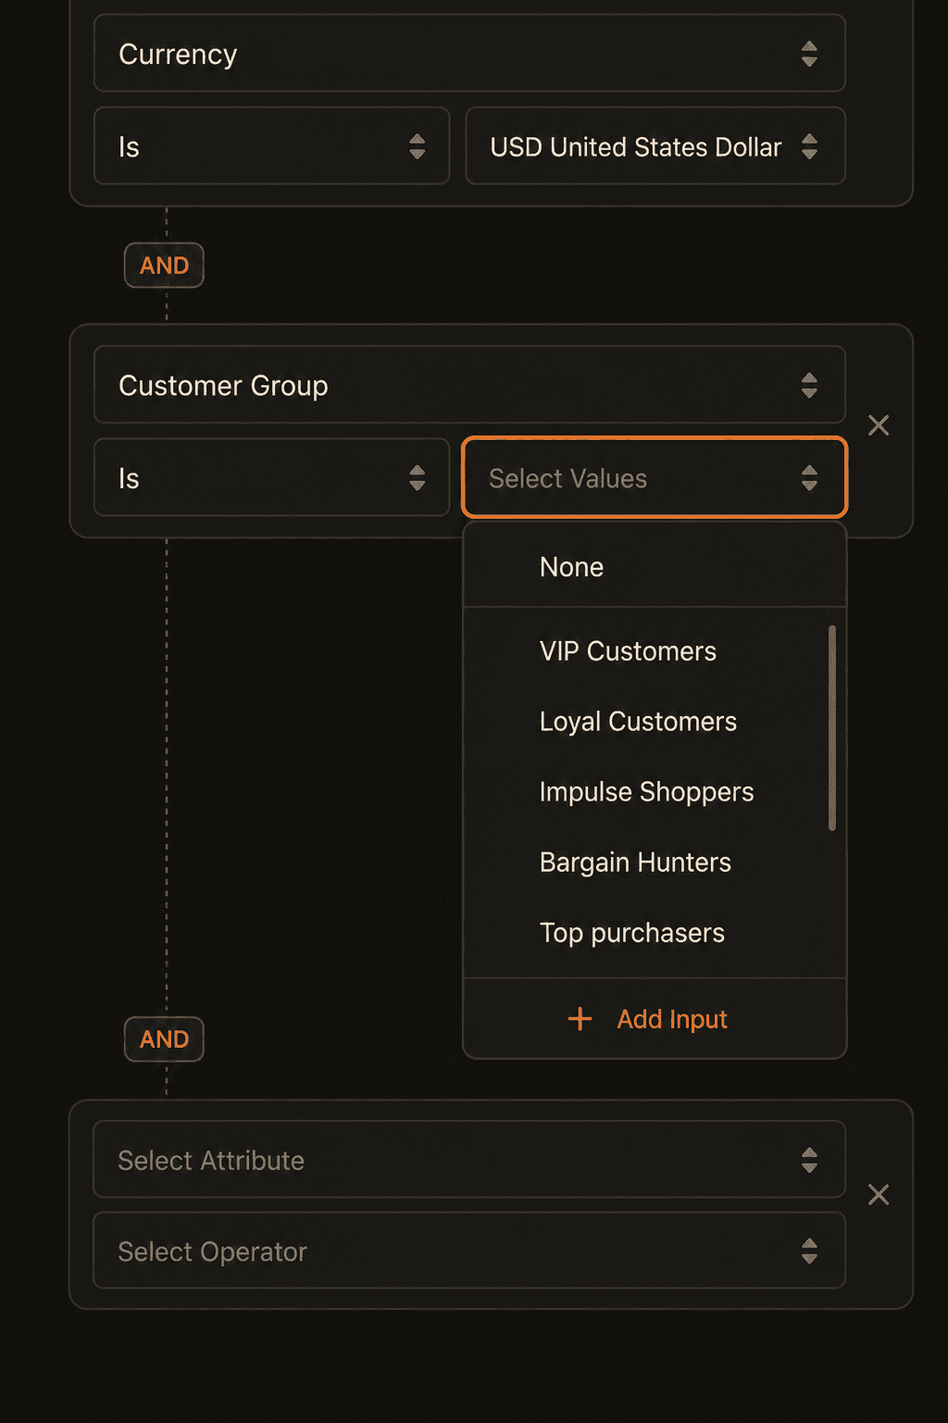
Task: Open the Select Operator dropdown
Action: click(469, 1251)
